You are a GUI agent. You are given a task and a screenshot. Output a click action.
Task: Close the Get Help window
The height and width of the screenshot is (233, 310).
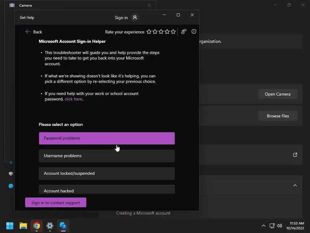point(192,15)
